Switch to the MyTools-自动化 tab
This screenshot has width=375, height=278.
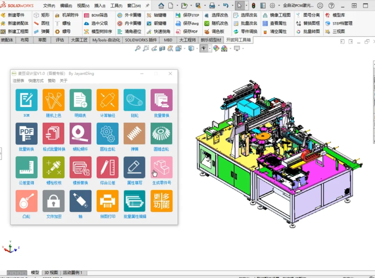pos(106,40)
